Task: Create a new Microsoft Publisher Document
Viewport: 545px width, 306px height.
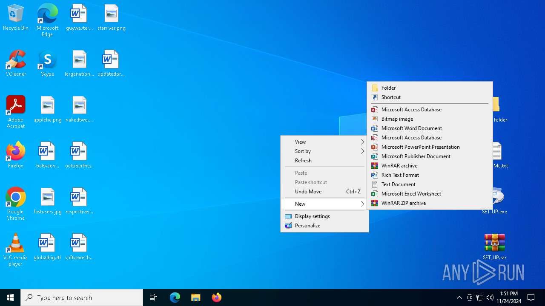Action: point(430,156)
